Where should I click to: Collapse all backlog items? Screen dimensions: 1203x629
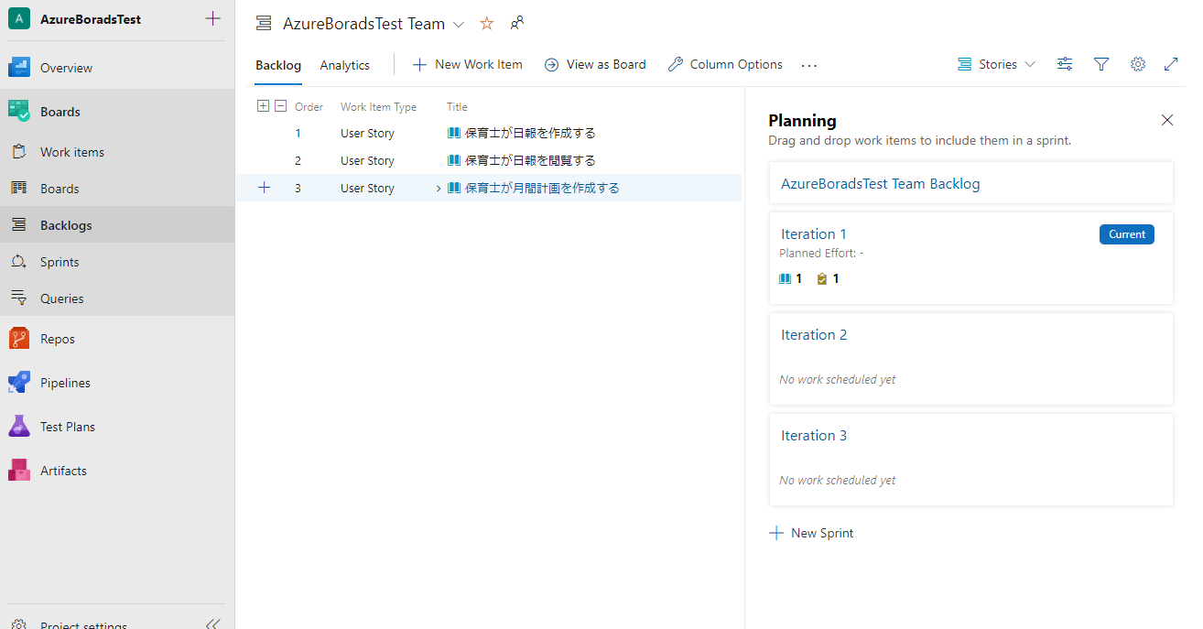(281, 106)
